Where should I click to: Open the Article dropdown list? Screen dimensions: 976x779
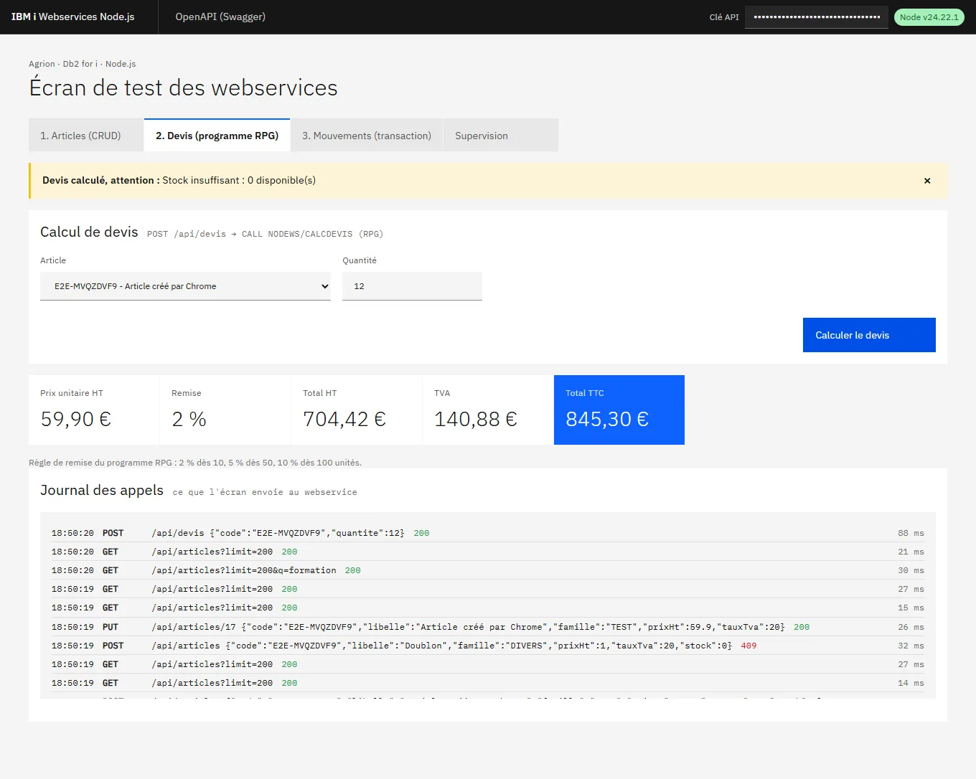[x=185, y=286]
